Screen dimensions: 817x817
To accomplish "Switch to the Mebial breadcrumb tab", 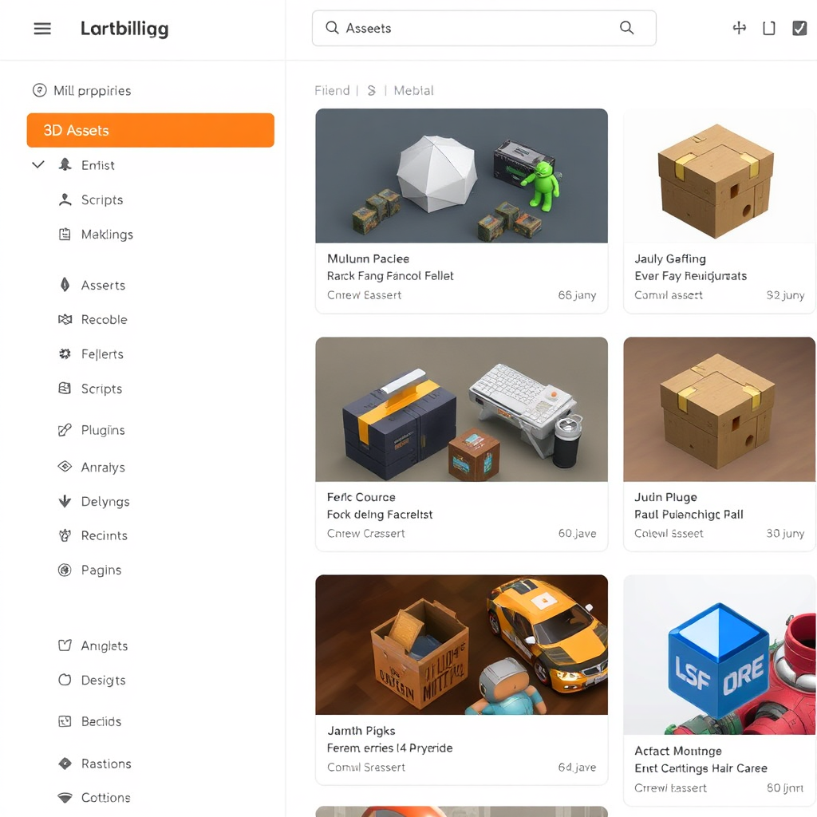I will point(413,90).
